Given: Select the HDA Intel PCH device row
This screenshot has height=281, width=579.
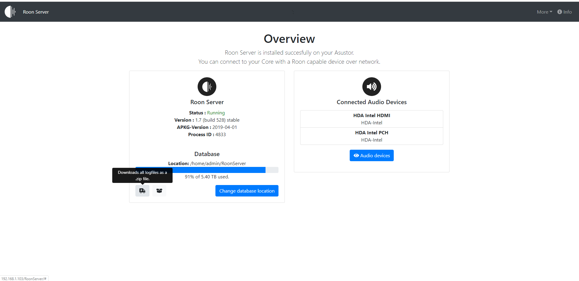Looking at the screenshot, I should point(372,136).
